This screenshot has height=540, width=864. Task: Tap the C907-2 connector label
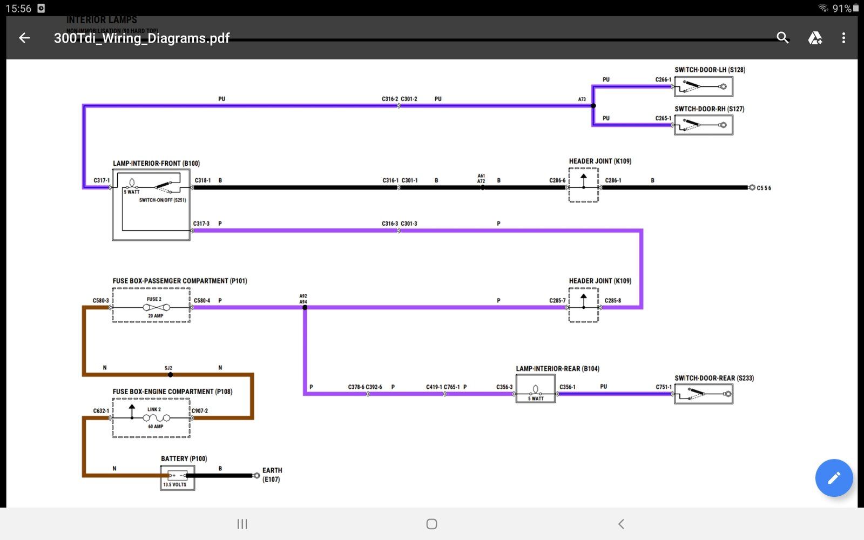[200, 411]
